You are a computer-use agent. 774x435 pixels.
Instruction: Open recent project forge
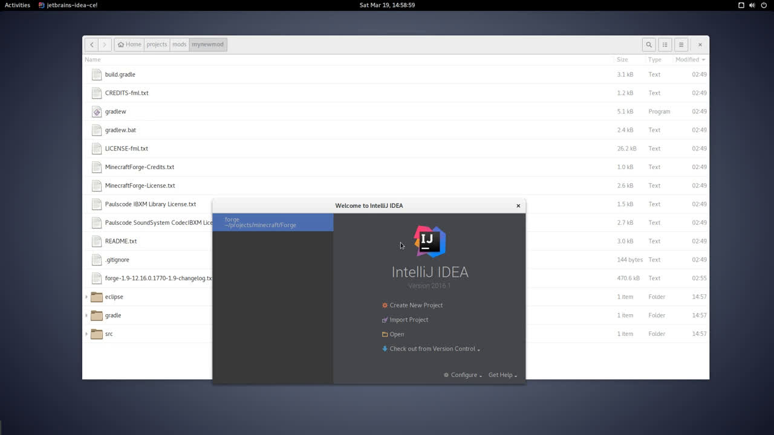tap(273, 222)
